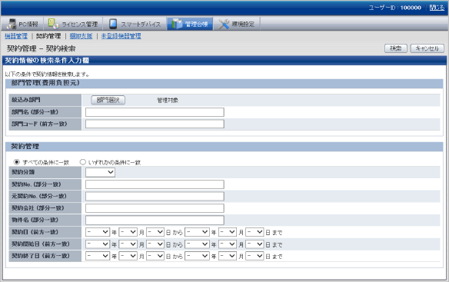The image size is (449, 282).
Task: Focus the 契約No. input field
Action: click(x=155, y=184)
